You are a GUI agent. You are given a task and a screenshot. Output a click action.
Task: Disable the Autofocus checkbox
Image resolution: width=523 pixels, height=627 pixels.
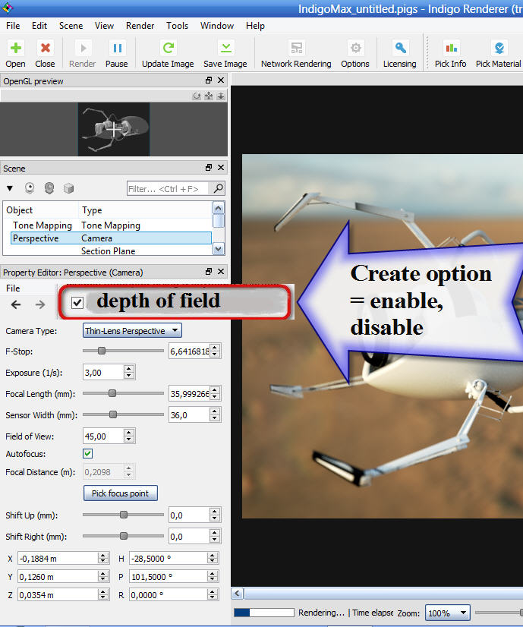(88, 454)
